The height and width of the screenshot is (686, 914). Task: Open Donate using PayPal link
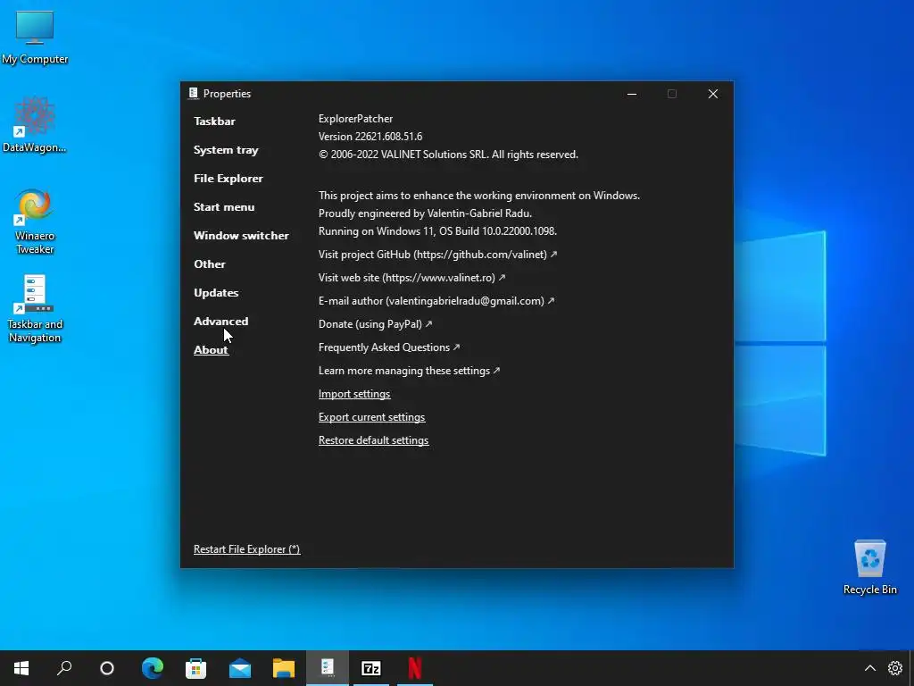[375, 324]
